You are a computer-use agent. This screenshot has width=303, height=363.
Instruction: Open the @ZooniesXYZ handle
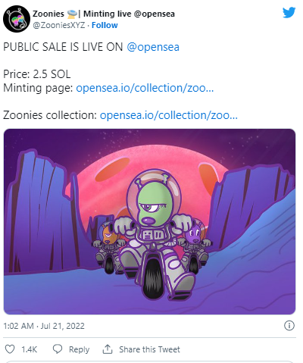coord(59,25)
